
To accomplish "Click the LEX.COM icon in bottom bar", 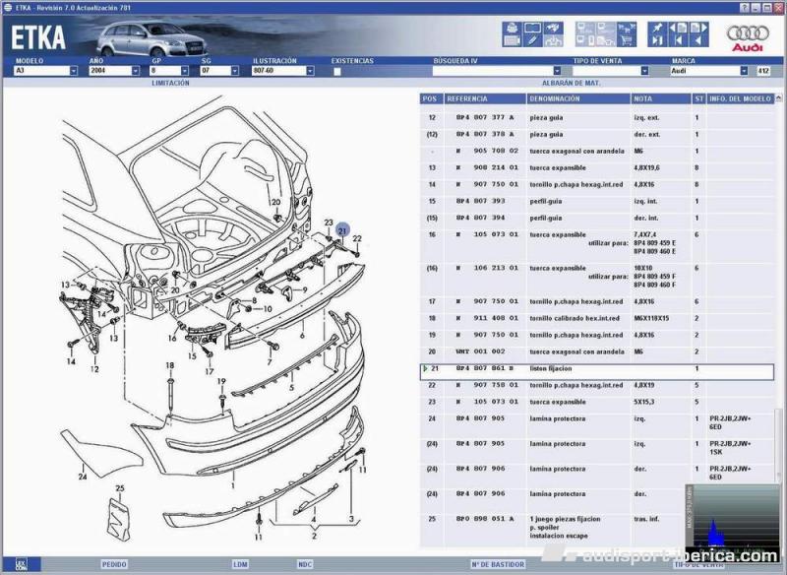I will (x=21, y=564).
